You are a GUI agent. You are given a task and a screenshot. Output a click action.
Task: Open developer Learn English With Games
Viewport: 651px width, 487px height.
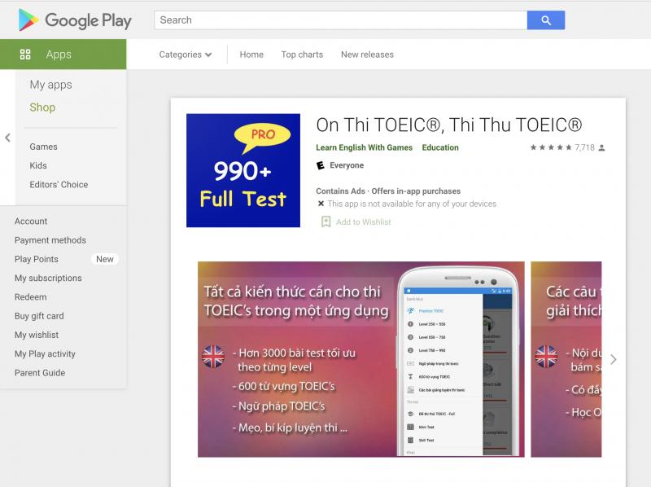pos(364,147)
